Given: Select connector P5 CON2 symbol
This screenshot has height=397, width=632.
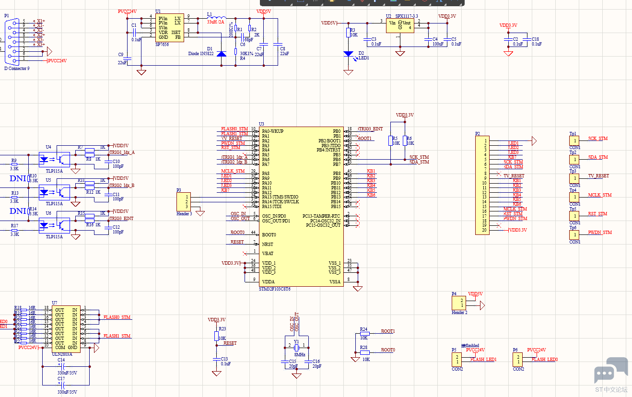Looking at the screenshot, I should tap(457, 360).
